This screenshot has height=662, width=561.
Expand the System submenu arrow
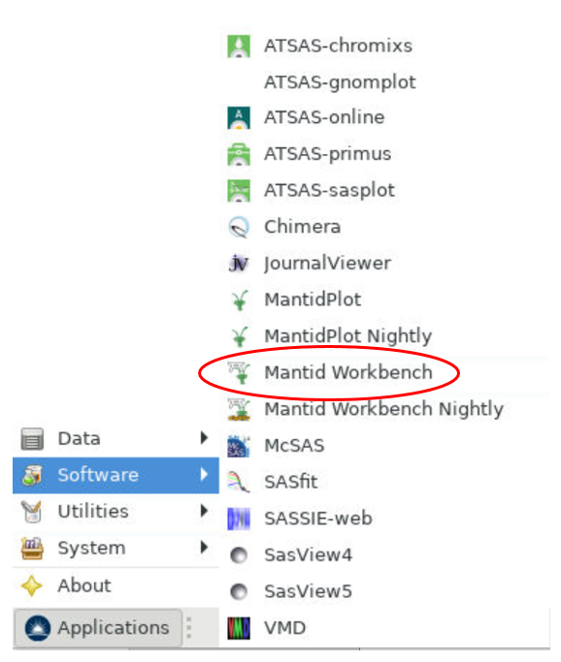(x=204, y=548)
